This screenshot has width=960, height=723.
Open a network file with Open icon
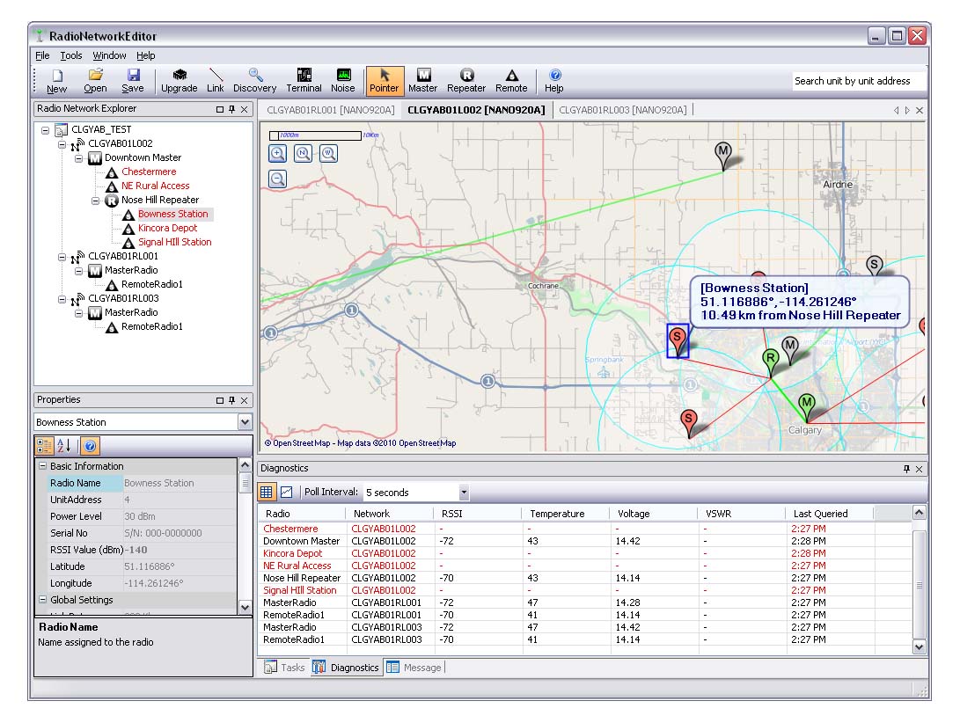pyautogui.click(x=95, y=82)
